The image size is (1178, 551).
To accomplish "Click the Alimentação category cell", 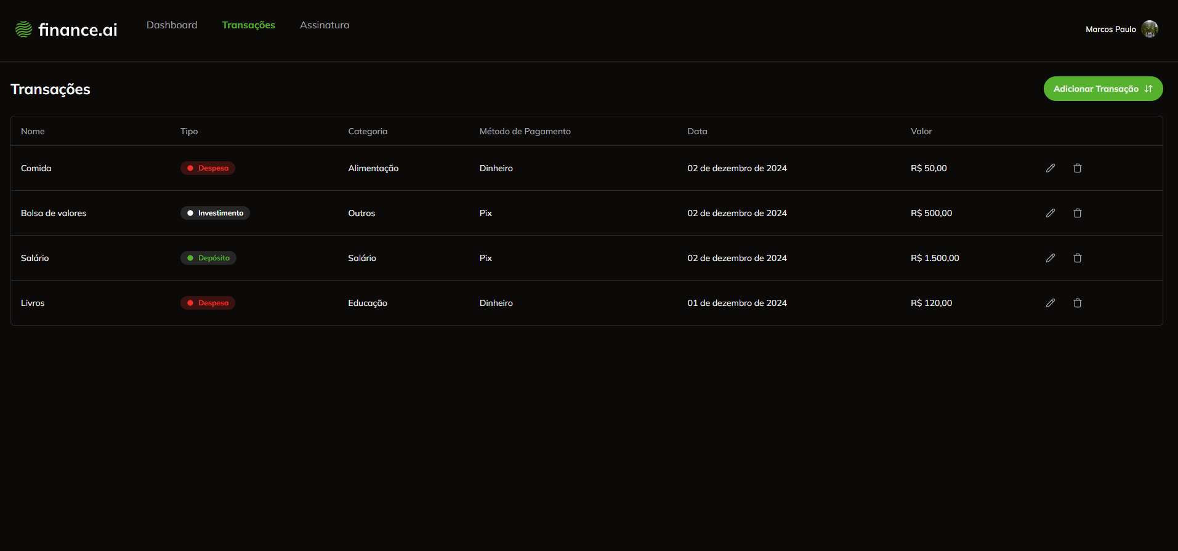I will (x=373, y=168).
